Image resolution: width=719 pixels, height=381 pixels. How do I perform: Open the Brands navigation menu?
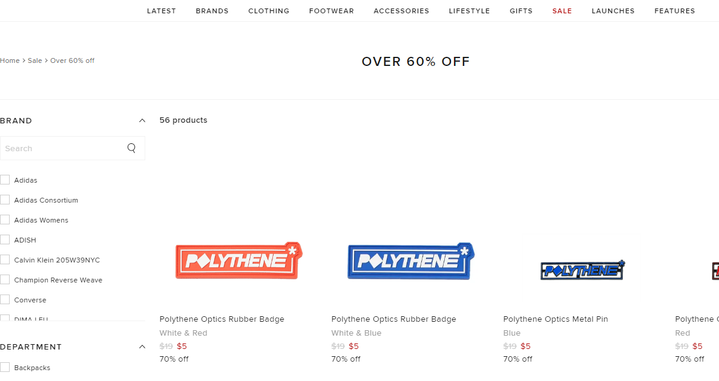click(x=212, y=11)
